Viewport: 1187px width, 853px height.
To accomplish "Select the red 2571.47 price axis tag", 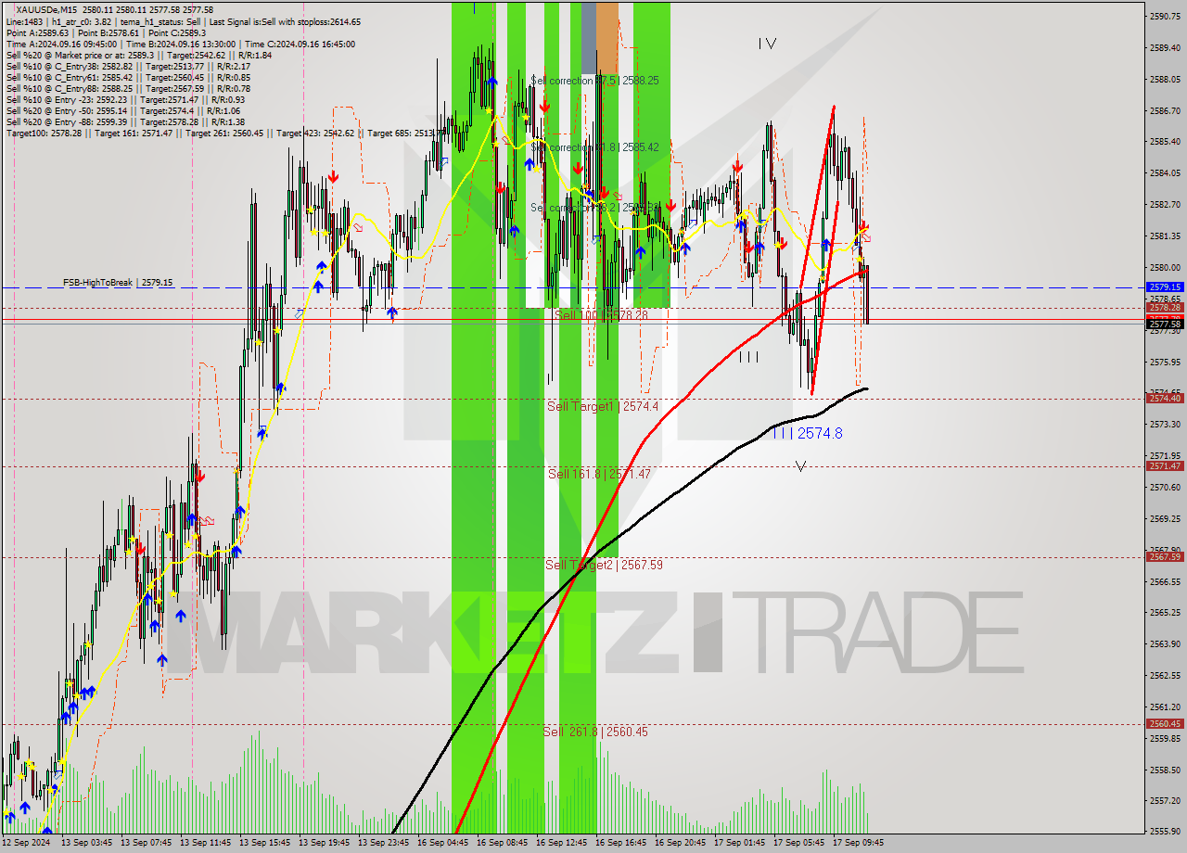I will pyautogui.click(x=1165, y=466).
